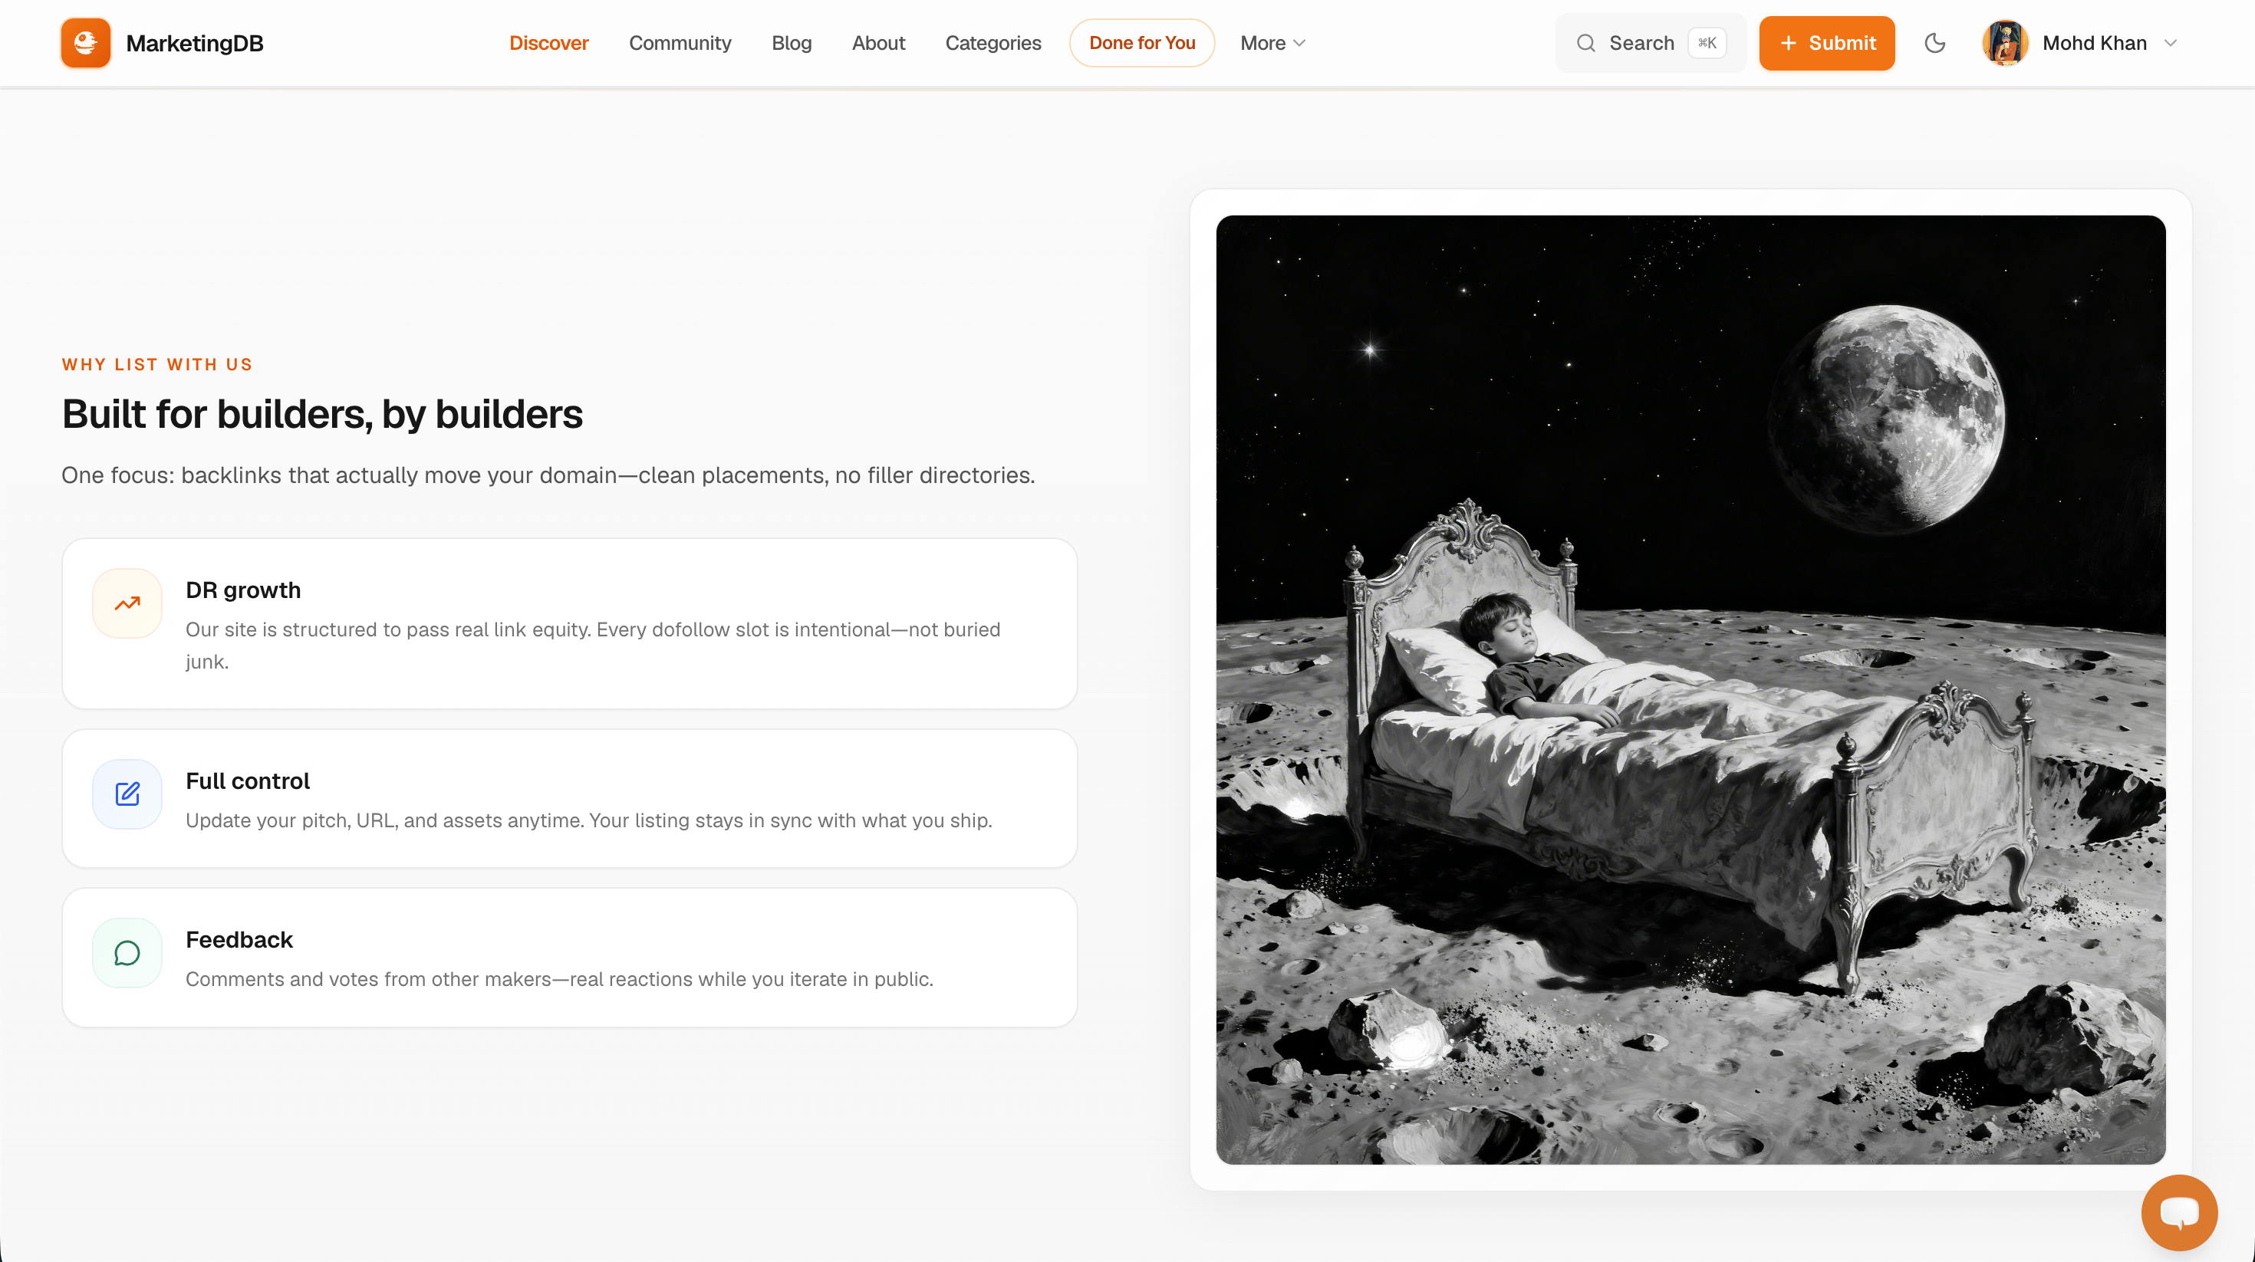Click the plus icon on Submit
2255x1262 pixels.
click(x=1789, y=43)
